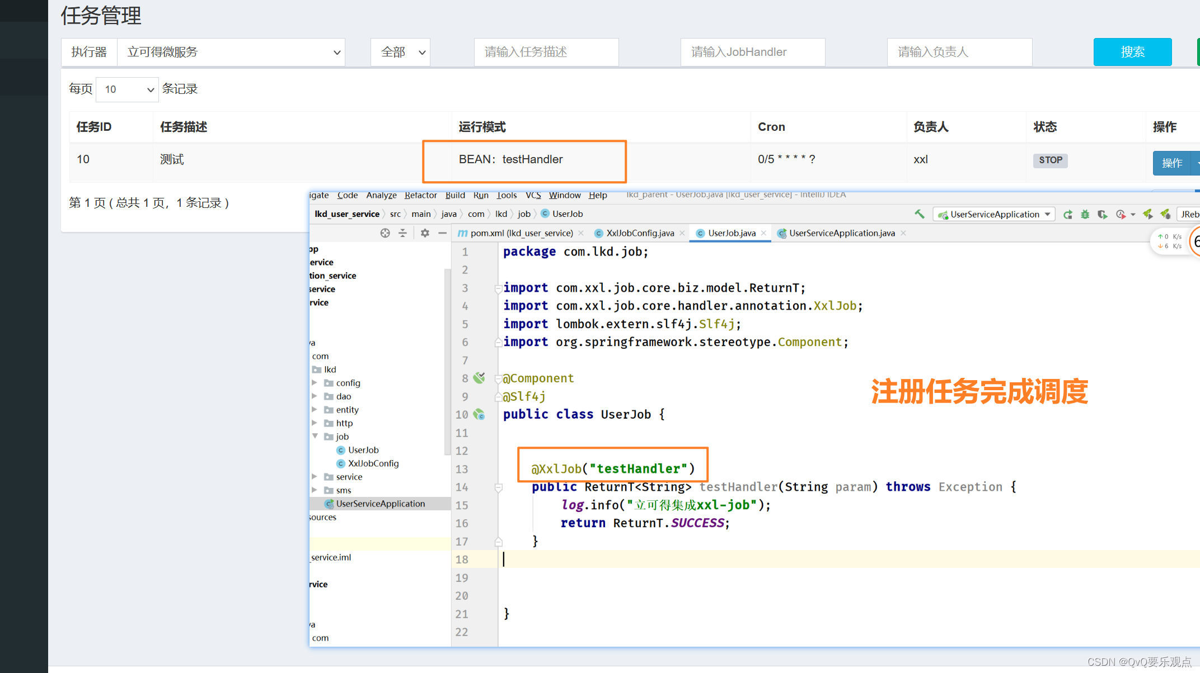This screenshot has width=1200, height=673.
Task: Expand the sms folder in project tree
Action: pyautogui.click(x=315, y=490)
